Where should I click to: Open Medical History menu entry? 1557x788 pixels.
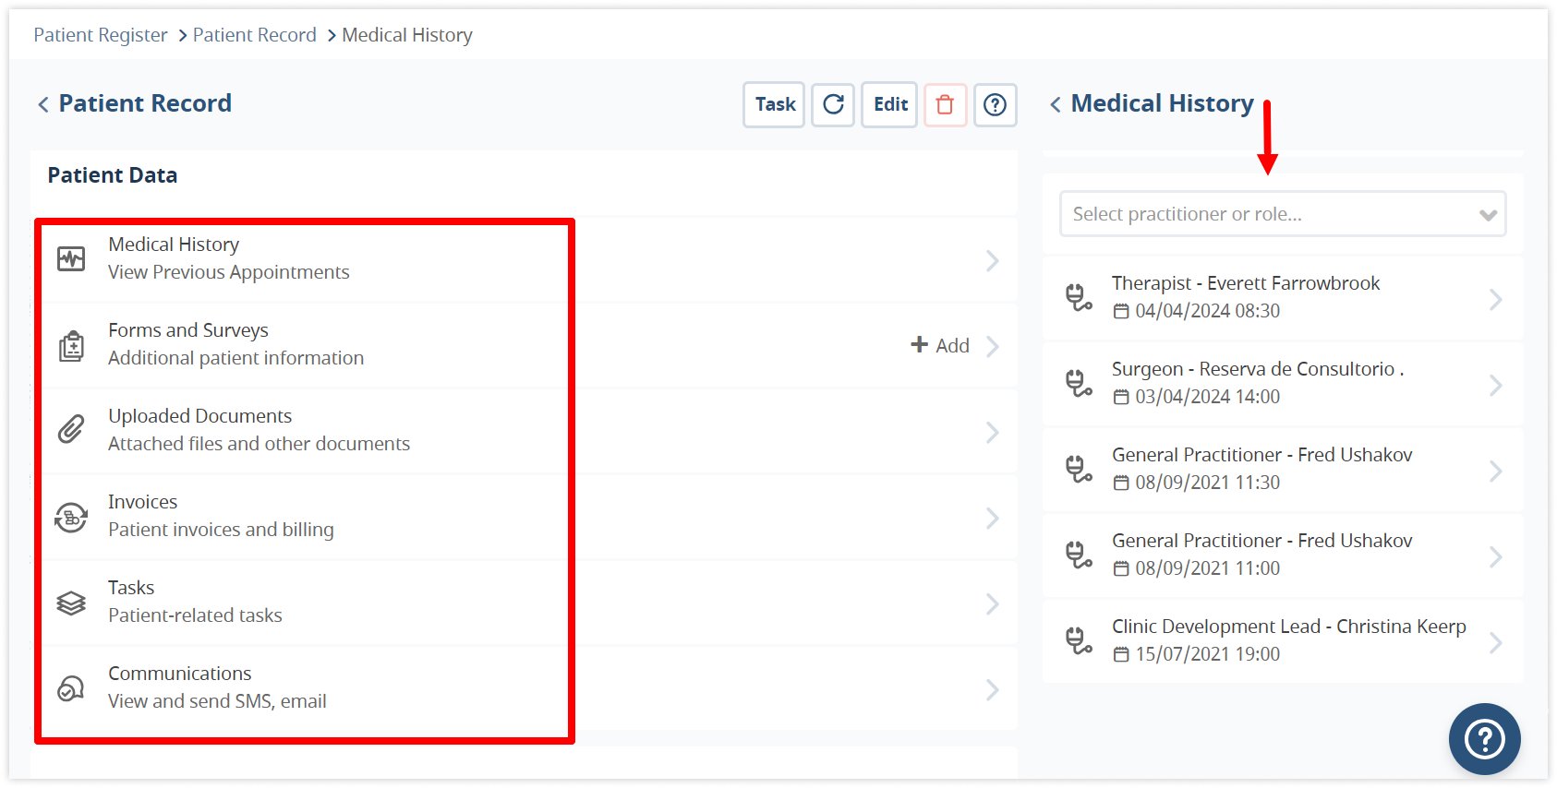click(525, 259)
